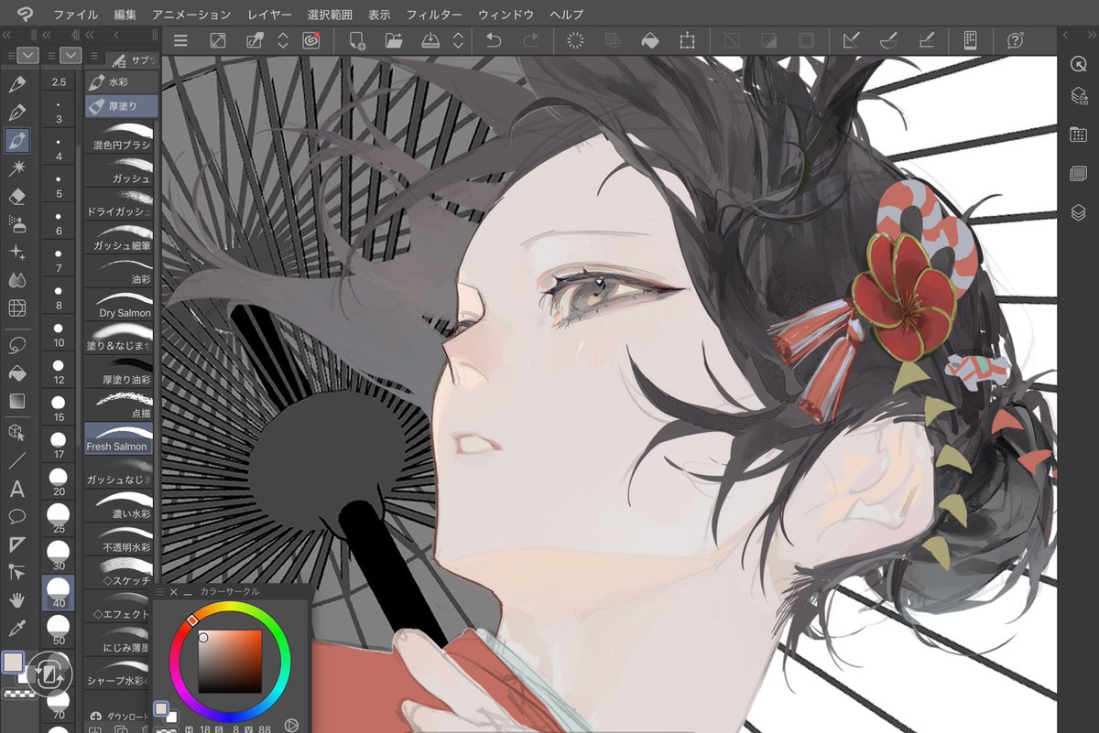Open the ヘルプ menu

click(x=566, y=15)
